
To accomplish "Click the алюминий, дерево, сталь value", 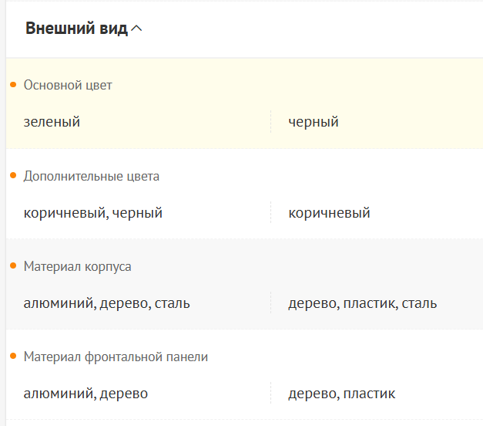I will click(107, 303).
